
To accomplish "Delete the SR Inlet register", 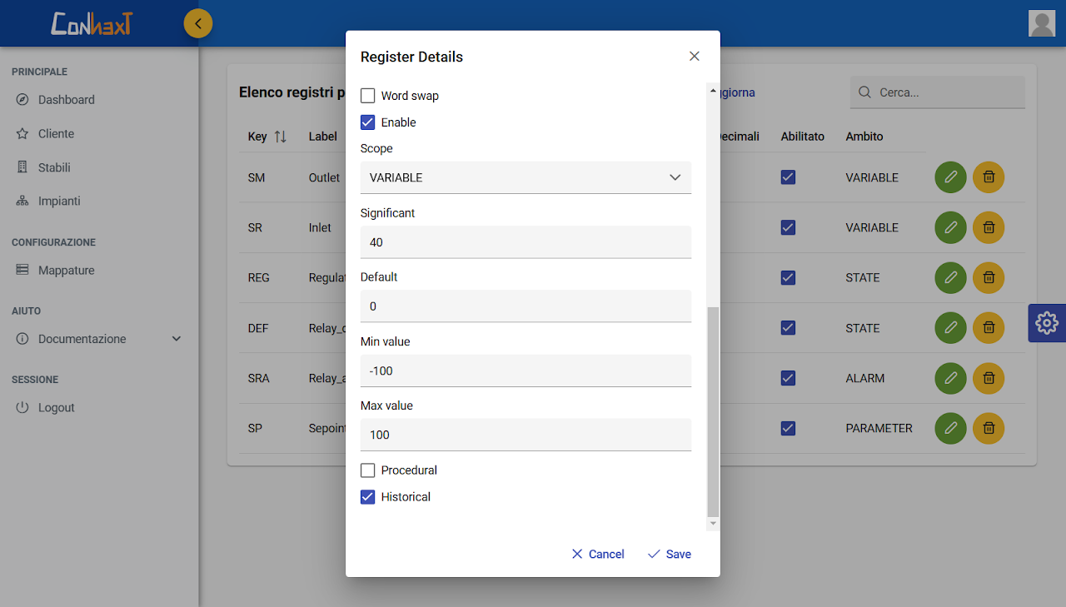I will [989, 227].
